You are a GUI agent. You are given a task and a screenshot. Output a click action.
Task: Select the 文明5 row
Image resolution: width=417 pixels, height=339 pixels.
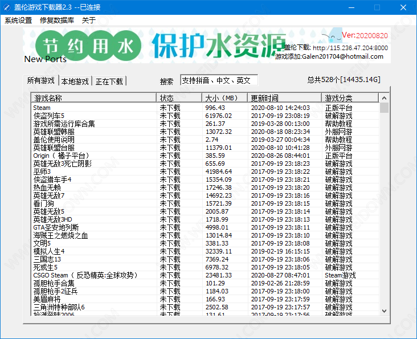205,243
